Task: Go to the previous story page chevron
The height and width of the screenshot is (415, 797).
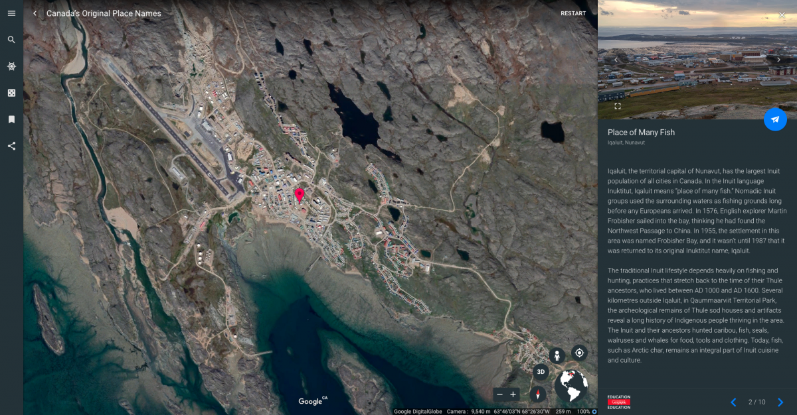Action: point(733,402)
